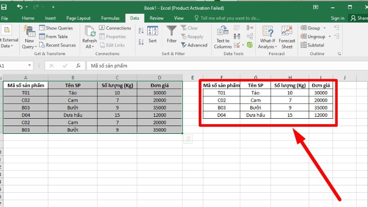Click the Insert Function fx icon
Viewport: 368px width, 207px height.
[78, 66]
